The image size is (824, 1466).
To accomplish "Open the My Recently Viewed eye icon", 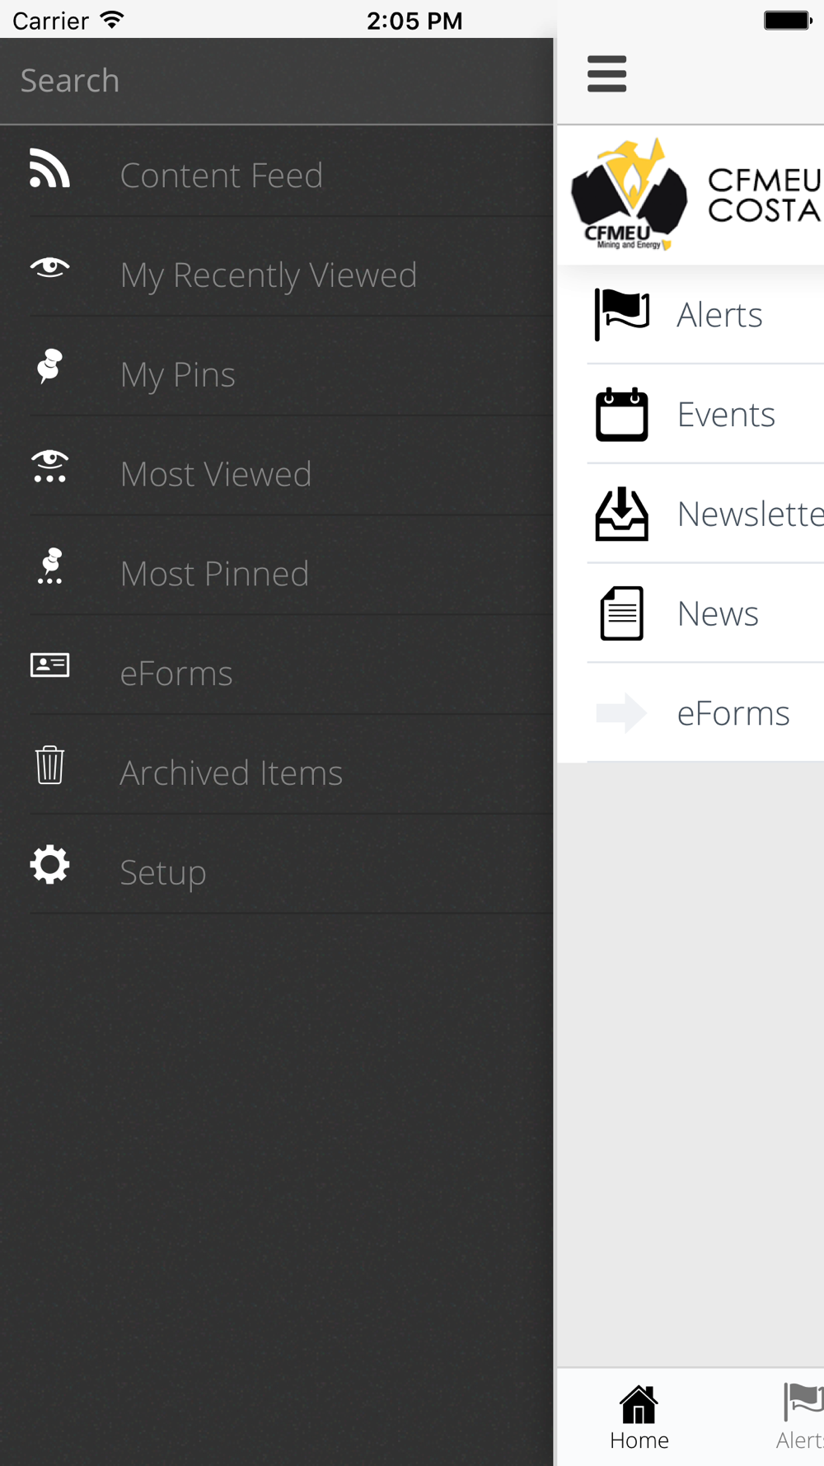I will click(49, 267).
